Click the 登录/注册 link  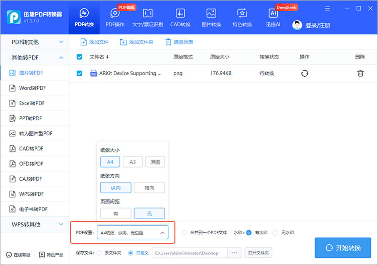point(318,25)
